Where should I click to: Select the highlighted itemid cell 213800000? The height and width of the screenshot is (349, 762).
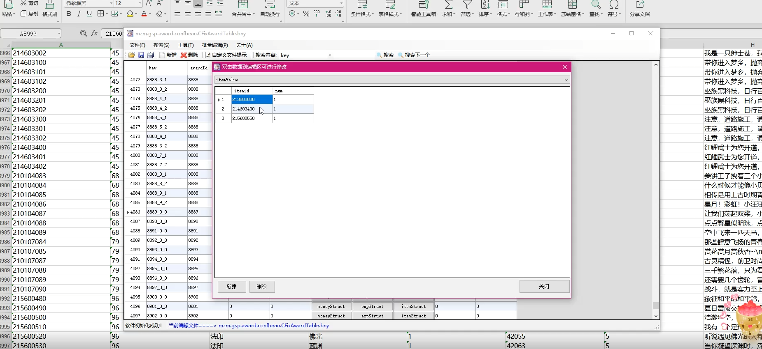(252, 99)
